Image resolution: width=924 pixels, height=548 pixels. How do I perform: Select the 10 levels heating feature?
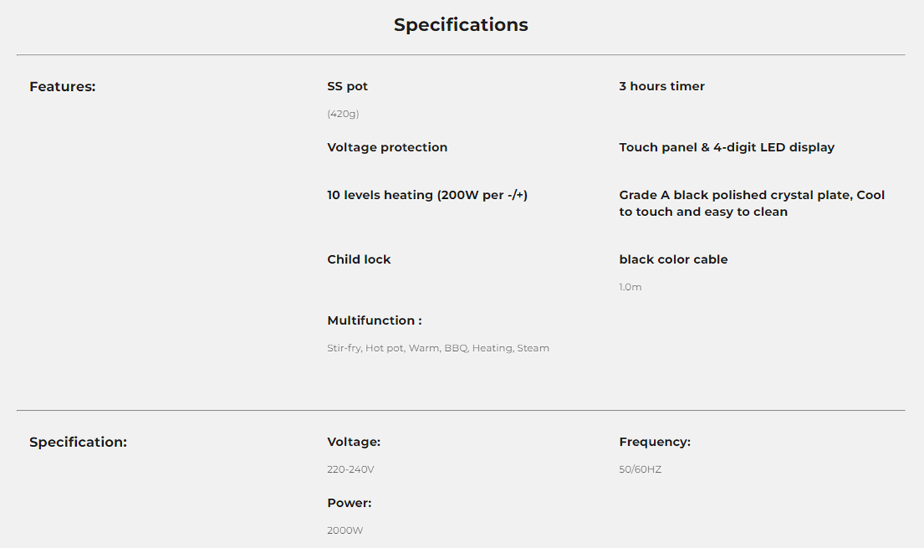click(x=427, y=195)
